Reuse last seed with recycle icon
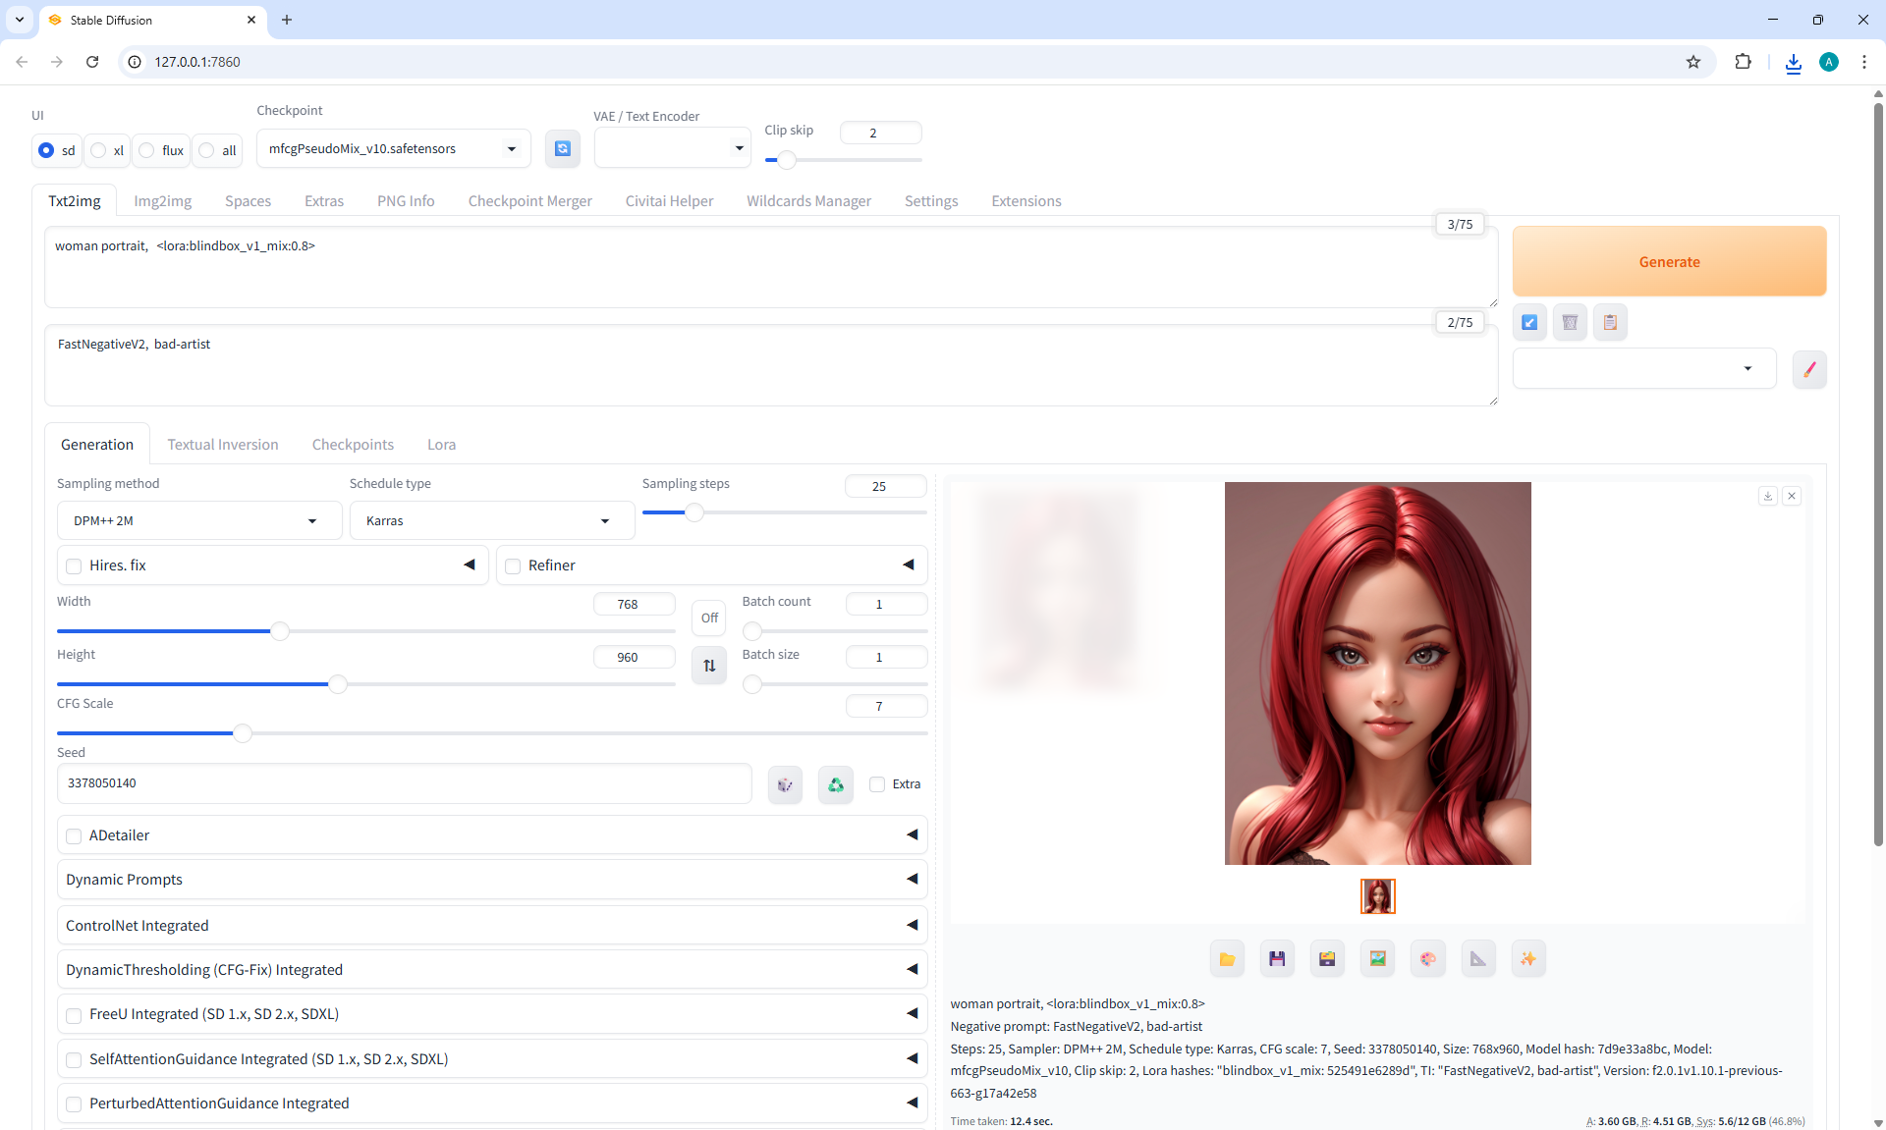The image size is (1886, 1130). 835,784
